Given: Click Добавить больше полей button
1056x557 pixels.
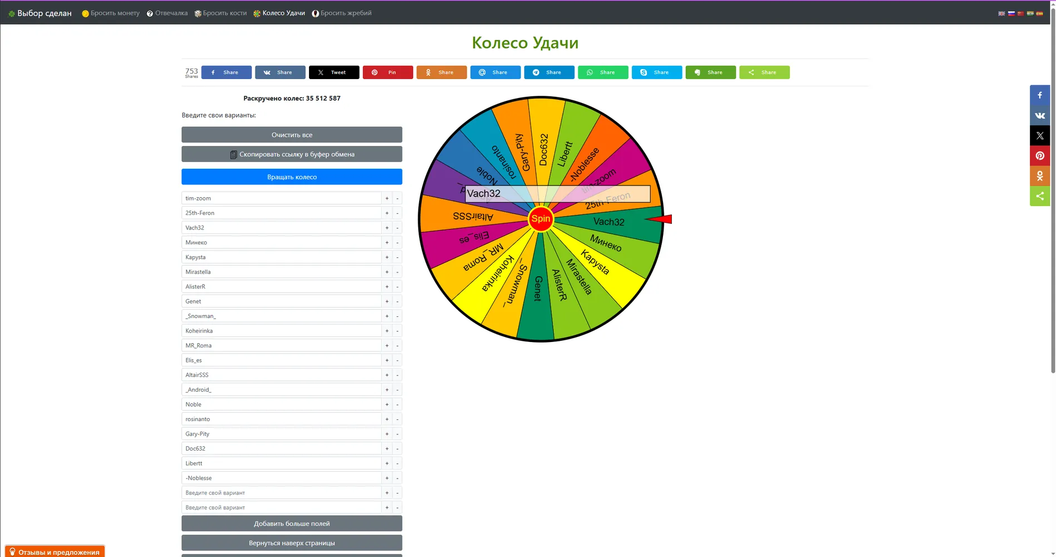Looking at the screenshot, I should click(292, 524).
